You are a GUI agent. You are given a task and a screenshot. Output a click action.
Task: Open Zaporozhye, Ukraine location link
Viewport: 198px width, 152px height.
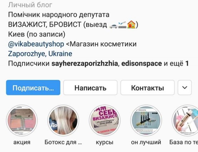pyautogui.click(x=40, y=54)
